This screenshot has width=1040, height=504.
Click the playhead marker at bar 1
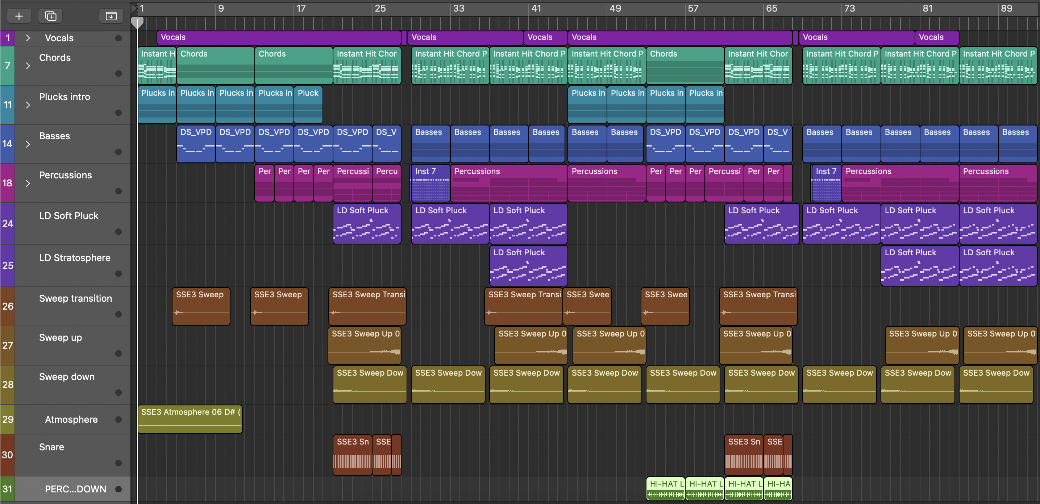[x=137, y=22]
